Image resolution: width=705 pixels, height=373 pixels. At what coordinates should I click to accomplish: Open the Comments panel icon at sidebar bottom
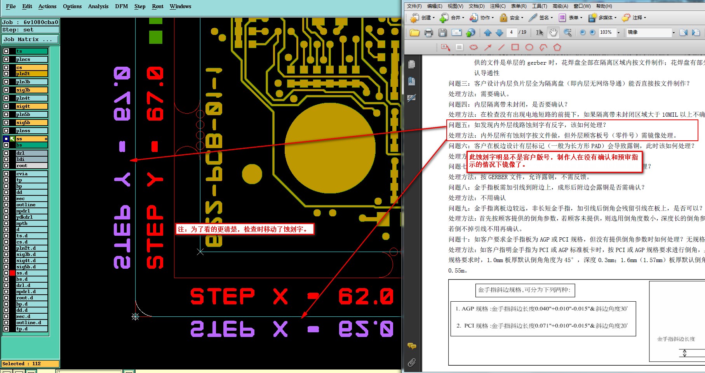click(x=412, y=346)
